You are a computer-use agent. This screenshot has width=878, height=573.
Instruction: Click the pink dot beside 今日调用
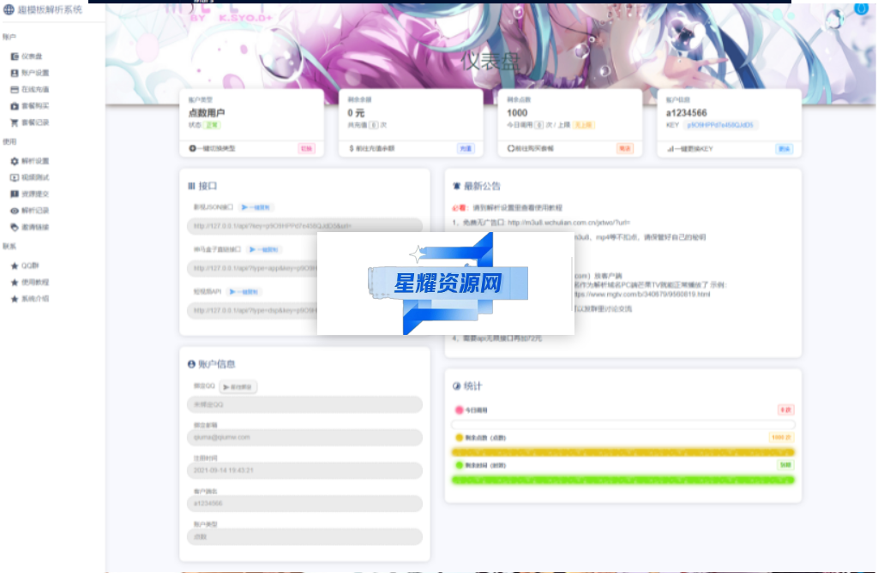click(x=460, y=410)
